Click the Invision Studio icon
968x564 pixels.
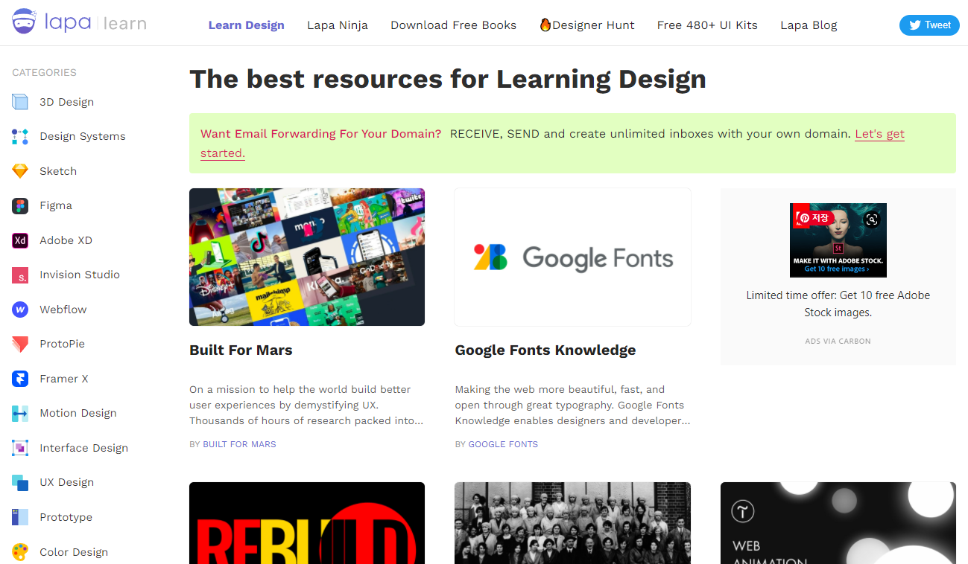[20, 275]
